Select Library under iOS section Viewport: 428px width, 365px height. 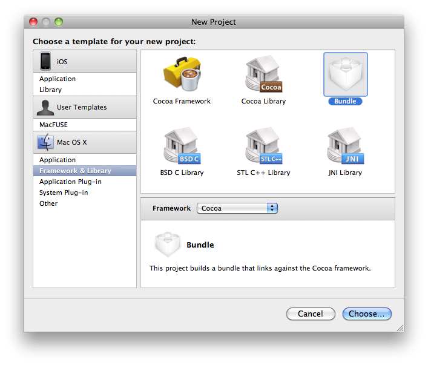[x=50, y=90]
